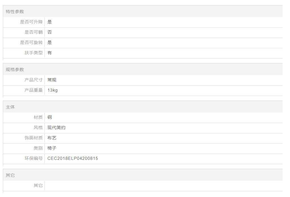Click the 主体 section header
Viewport: 290px width, 197px height.
(10, 107)
